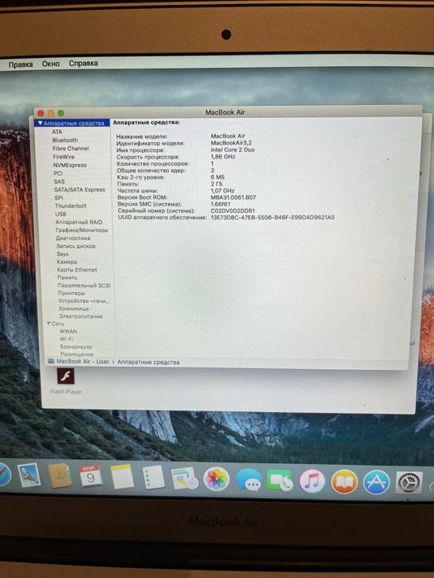Image resolution: width=434 pixels, height=578 pixels.
Task: Open App Store in the Dock
Action: tap(376, 482)
